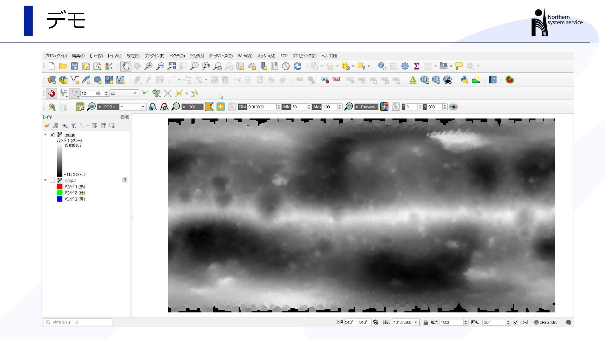Click the SCP Preview button
Image resolution: width=605 pixels, height=340 pixels.
click(x=366, y=107)
